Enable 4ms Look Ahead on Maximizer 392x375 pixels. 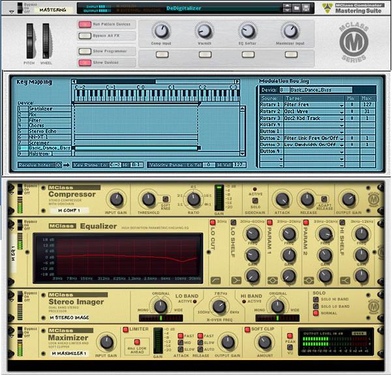pyautogui.click(x=137, y=342)
